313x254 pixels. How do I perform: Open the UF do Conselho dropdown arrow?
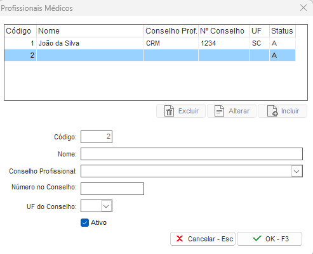[x=106, y=206]
